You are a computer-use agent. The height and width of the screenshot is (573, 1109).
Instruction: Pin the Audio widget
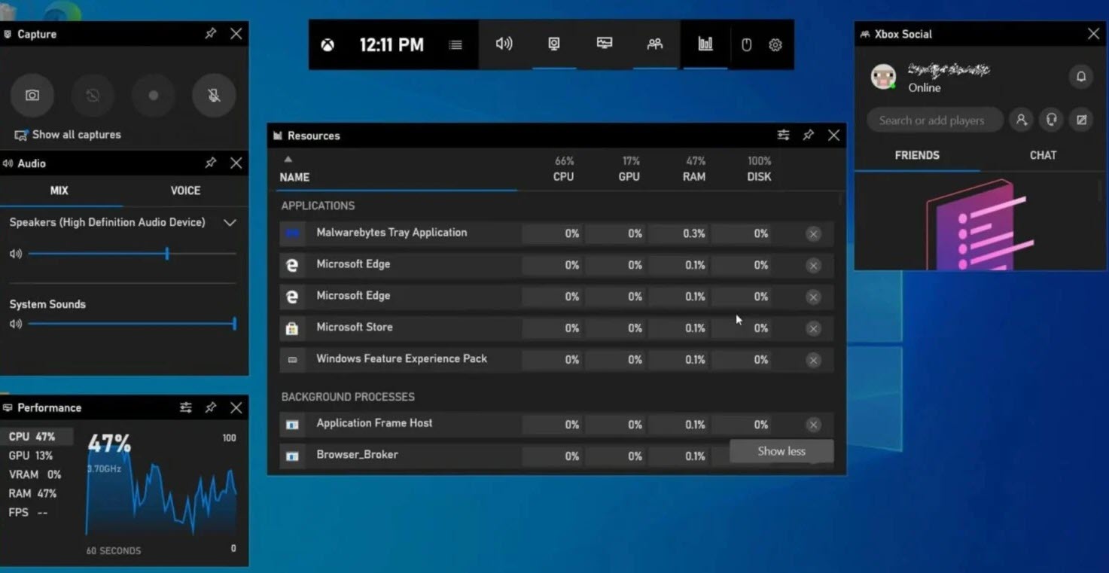tap(211, 163)
